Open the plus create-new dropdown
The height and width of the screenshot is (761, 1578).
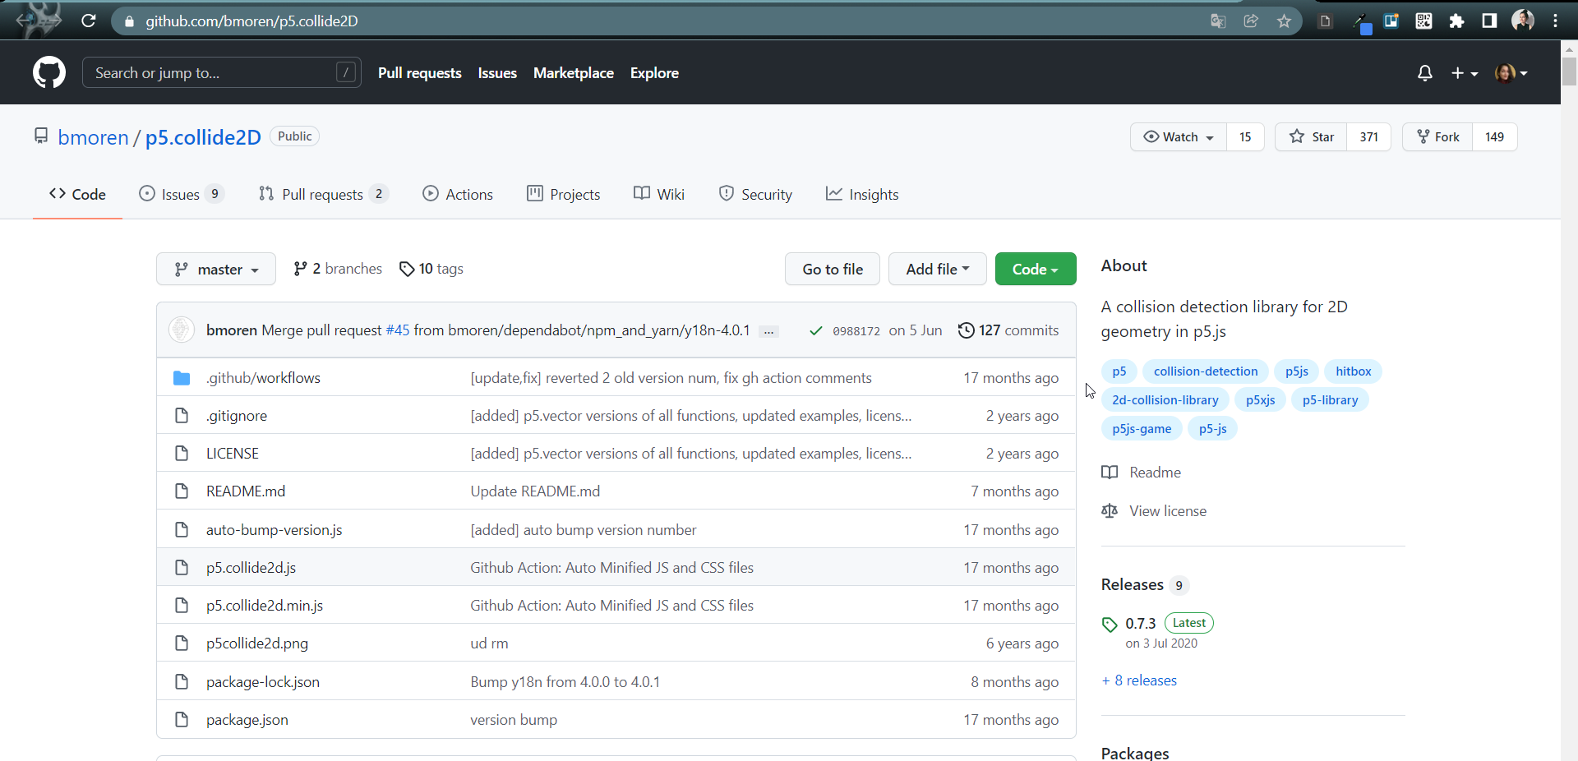(x=1465, y=73)
